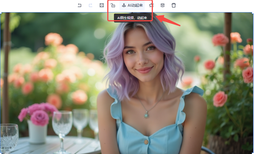Open the layers stack icon
This screenshot has height=154, width=254.
click(x=163, y=5)
